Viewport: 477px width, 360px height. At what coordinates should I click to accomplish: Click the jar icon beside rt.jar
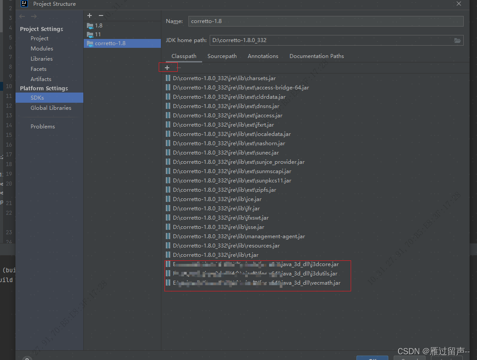(x=168, y=255)
